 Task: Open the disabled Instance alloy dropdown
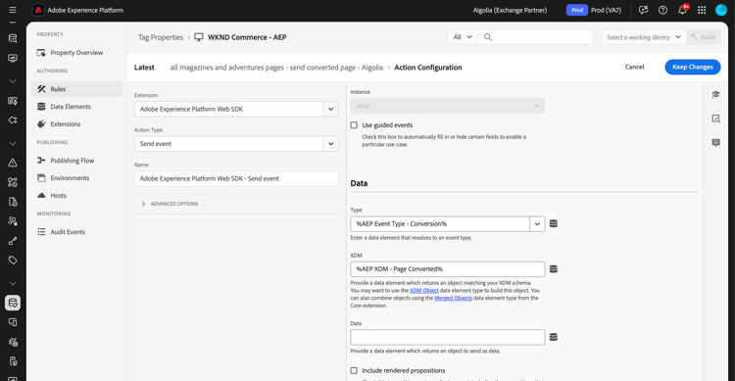click(x=448, y=106)
